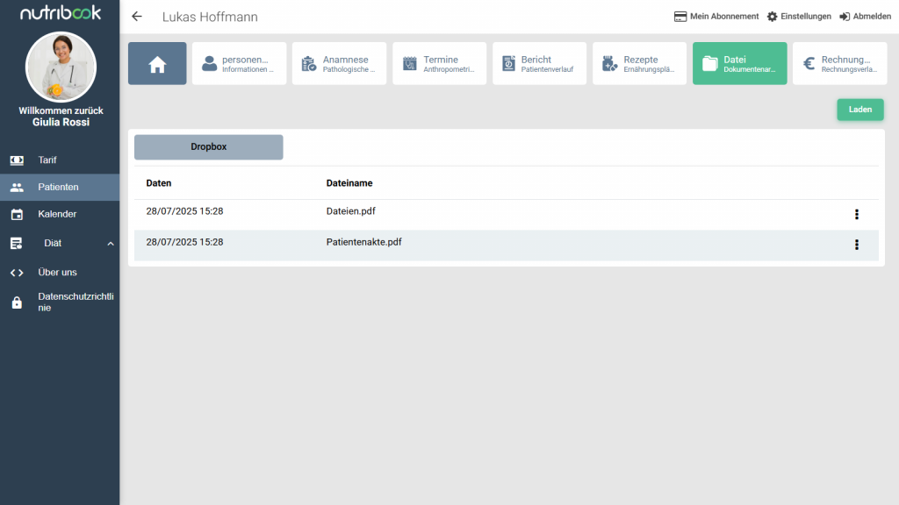Image resolution: width=899 pixels, height=505 pixels.
Task: Click the home icon tab
Action: [157, 64]
